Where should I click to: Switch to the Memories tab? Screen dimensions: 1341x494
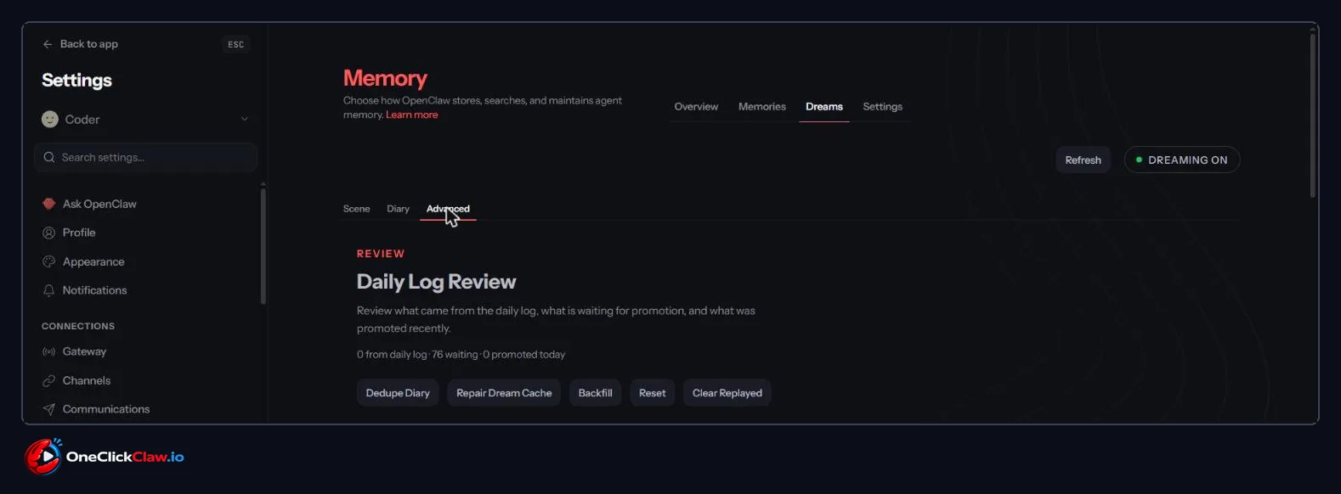point(762,106)
